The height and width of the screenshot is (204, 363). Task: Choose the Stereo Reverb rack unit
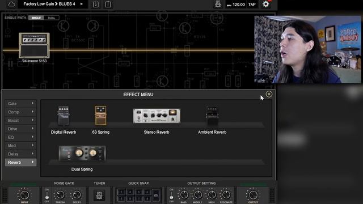[x=157, y=116]
